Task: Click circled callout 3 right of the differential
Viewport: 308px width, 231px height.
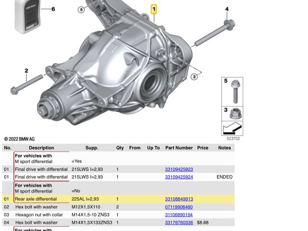Action: pyautogui.click(x=194, y=77)
